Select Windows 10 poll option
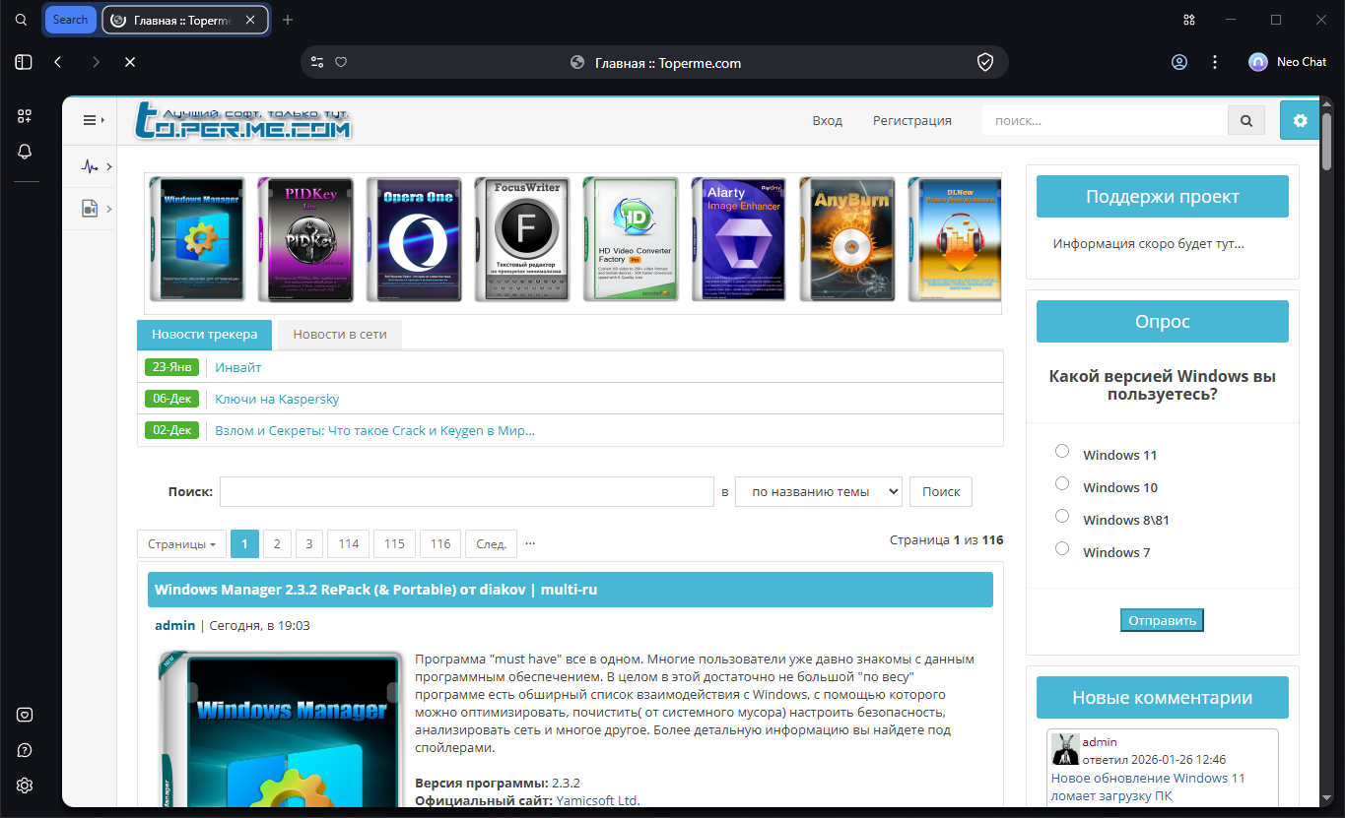The width and height of the screenshot is (1345, 818). pos(1062,483)
